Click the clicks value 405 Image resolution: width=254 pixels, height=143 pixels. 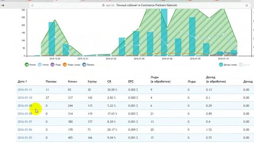(x=70, y=138)
